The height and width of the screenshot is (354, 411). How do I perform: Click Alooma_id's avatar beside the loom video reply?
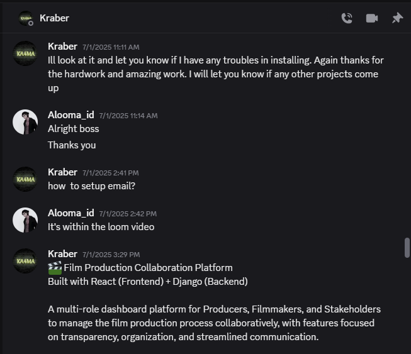(25, 220)
